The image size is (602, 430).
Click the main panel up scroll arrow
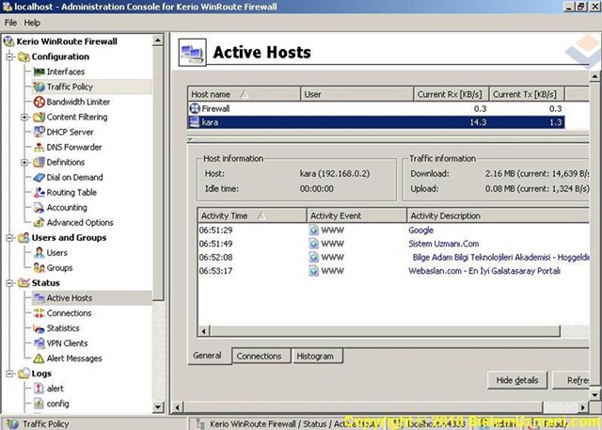[x=594, y=76]
